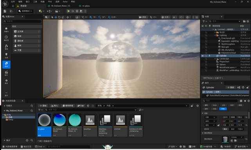Select PlayerStart in the Outliner
This screenshot has width=251, height=150.
(224, 62)
